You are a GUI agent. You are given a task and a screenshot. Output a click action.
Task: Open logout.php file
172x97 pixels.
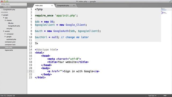click(x=9, y=50)
